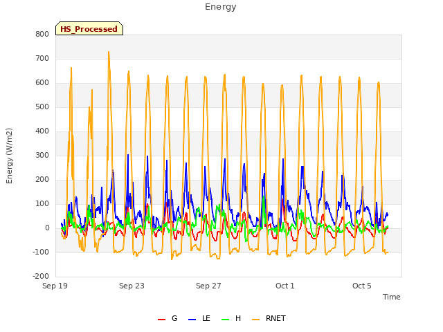This screenshot has width=443, height=332.
Task: Click the Sep 27 x-axis label
Action: (x=208, y=286)
